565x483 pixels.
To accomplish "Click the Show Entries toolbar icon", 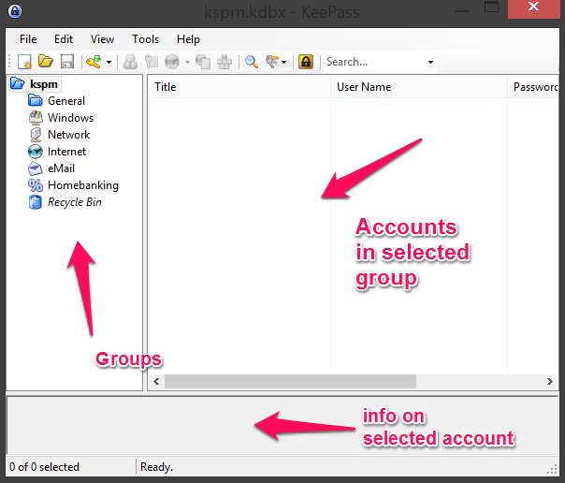I will click(272, 62).
